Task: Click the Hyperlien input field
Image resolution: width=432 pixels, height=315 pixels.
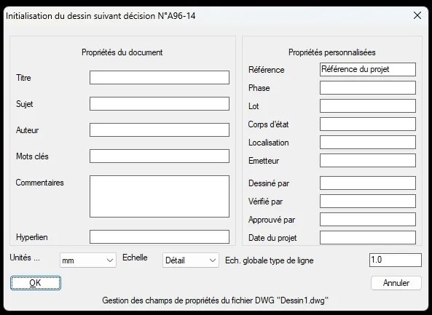Action: click(160, 237)
